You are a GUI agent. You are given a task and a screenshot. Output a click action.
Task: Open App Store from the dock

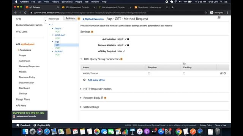pos(161,131)
